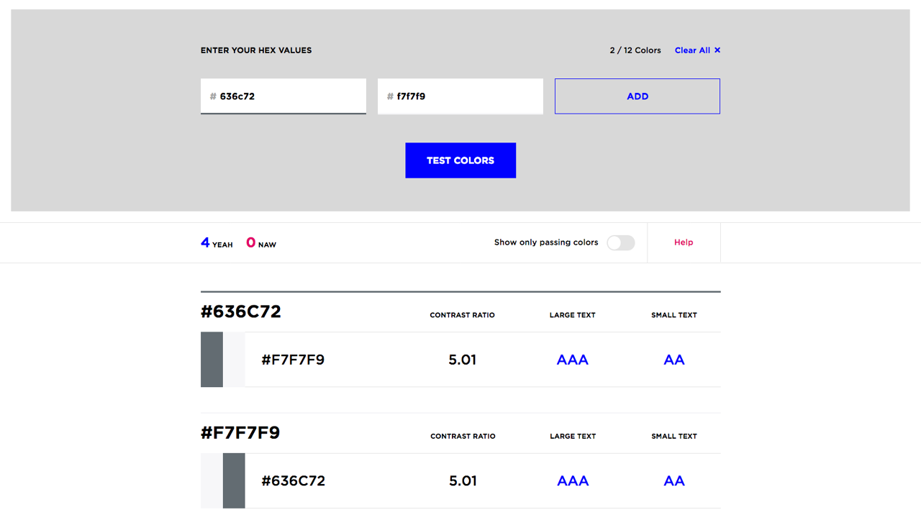Image resolution: width=921 pixels, height=510 pixels.
Task: Click the 2 / 12 Colors counter
Action: (635, 50)
